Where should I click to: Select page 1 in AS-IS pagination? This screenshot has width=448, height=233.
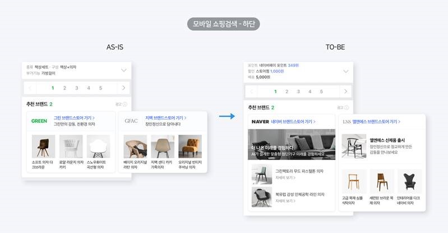pyautogui.click(x=53, y=88)
